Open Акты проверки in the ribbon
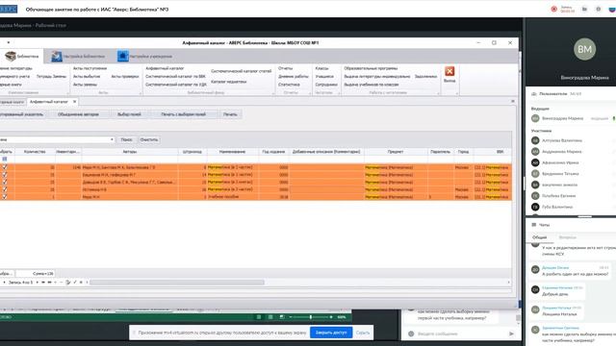Screen dimensions: 616x346 click(x=124, y=77)
